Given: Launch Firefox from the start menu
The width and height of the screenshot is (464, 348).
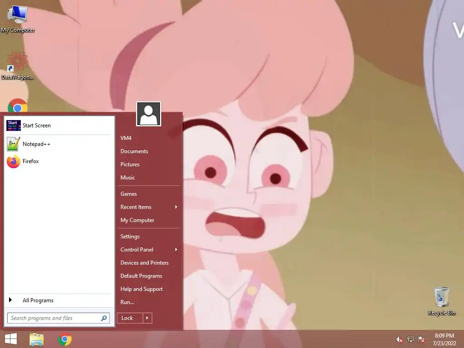Looking at the screenshot, I should click(59, 161).
